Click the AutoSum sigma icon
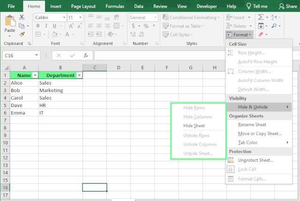Viewport: 300px width, 201px height. click(x=261, y=17)
